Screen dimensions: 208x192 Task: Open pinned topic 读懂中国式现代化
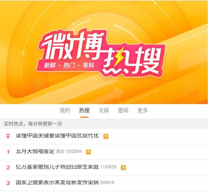(57, 136)
